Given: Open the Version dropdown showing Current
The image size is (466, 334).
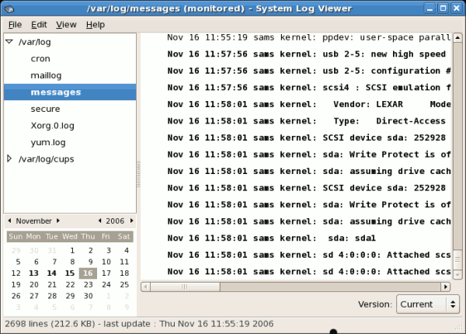Looking at the screenshot, I should click(x=427, y=304).
